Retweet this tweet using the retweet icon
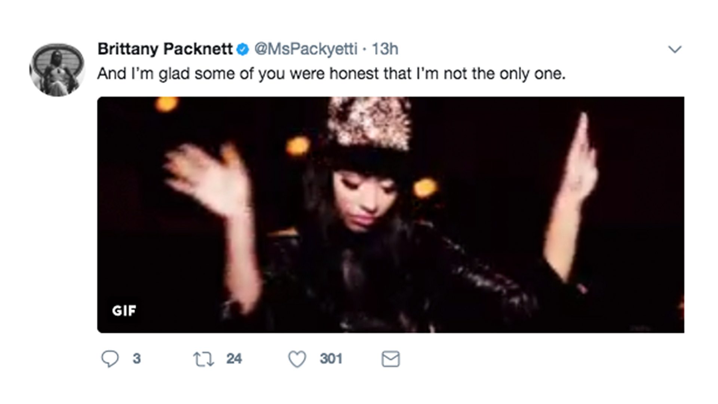This screenshot has width=718, height=404. 203,359
